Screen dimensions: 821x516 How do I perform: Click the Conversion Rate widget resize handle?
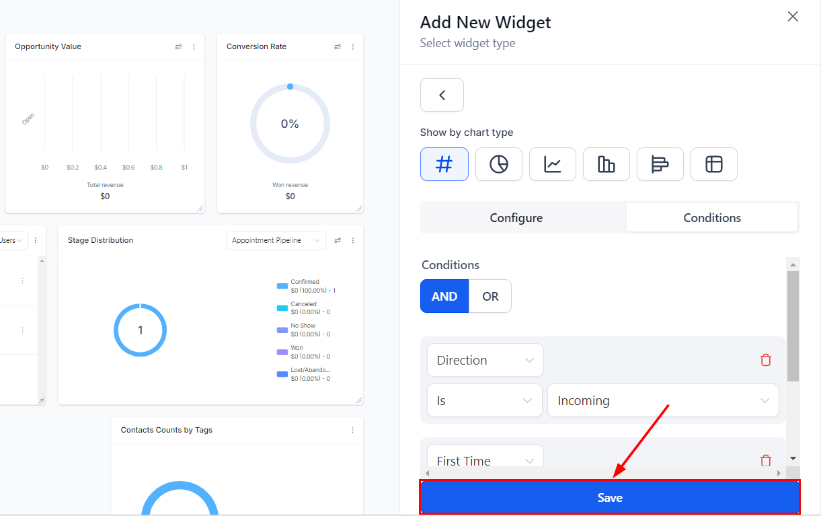pyautogui.click(x=358, y=209)
